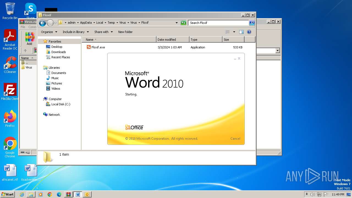Open FileZilla Client shortcut
The image size is (352, 198).
(10, 92)
